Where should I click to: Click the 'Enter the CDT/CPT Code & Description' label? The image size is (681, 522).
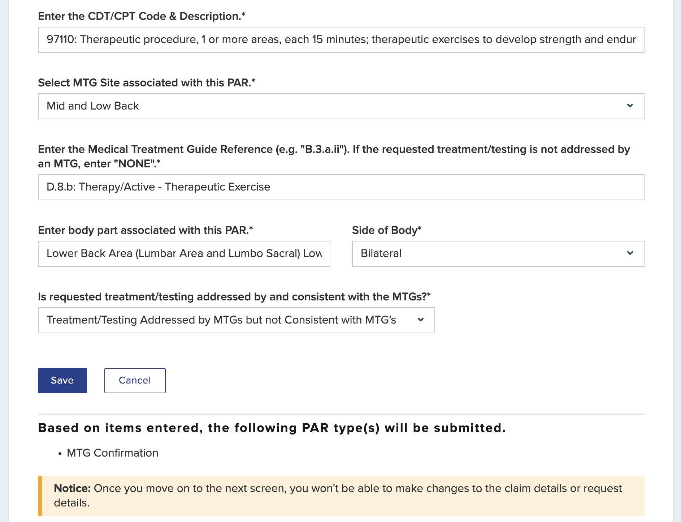click(x=142, y=16)
